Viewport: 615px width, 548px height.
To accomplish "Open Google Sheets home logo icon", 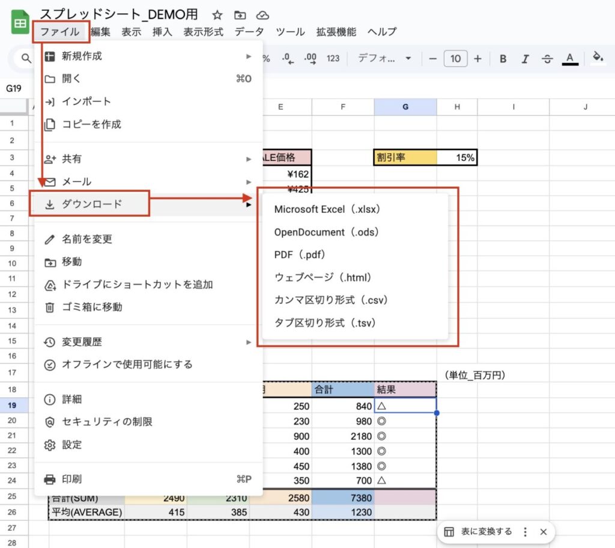I will tap(20, 23).
